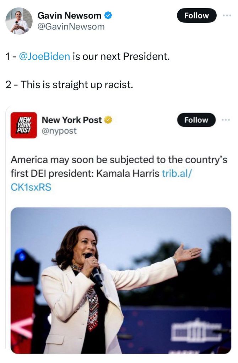This screenshot has width=238, height=363.
Task: Click the New York Post display name
Action: click(72, 120)
